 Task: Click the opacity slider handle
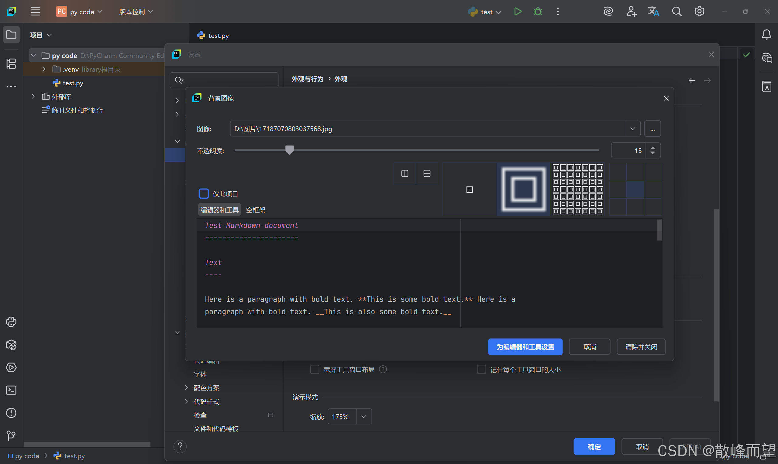pos(289,150)
